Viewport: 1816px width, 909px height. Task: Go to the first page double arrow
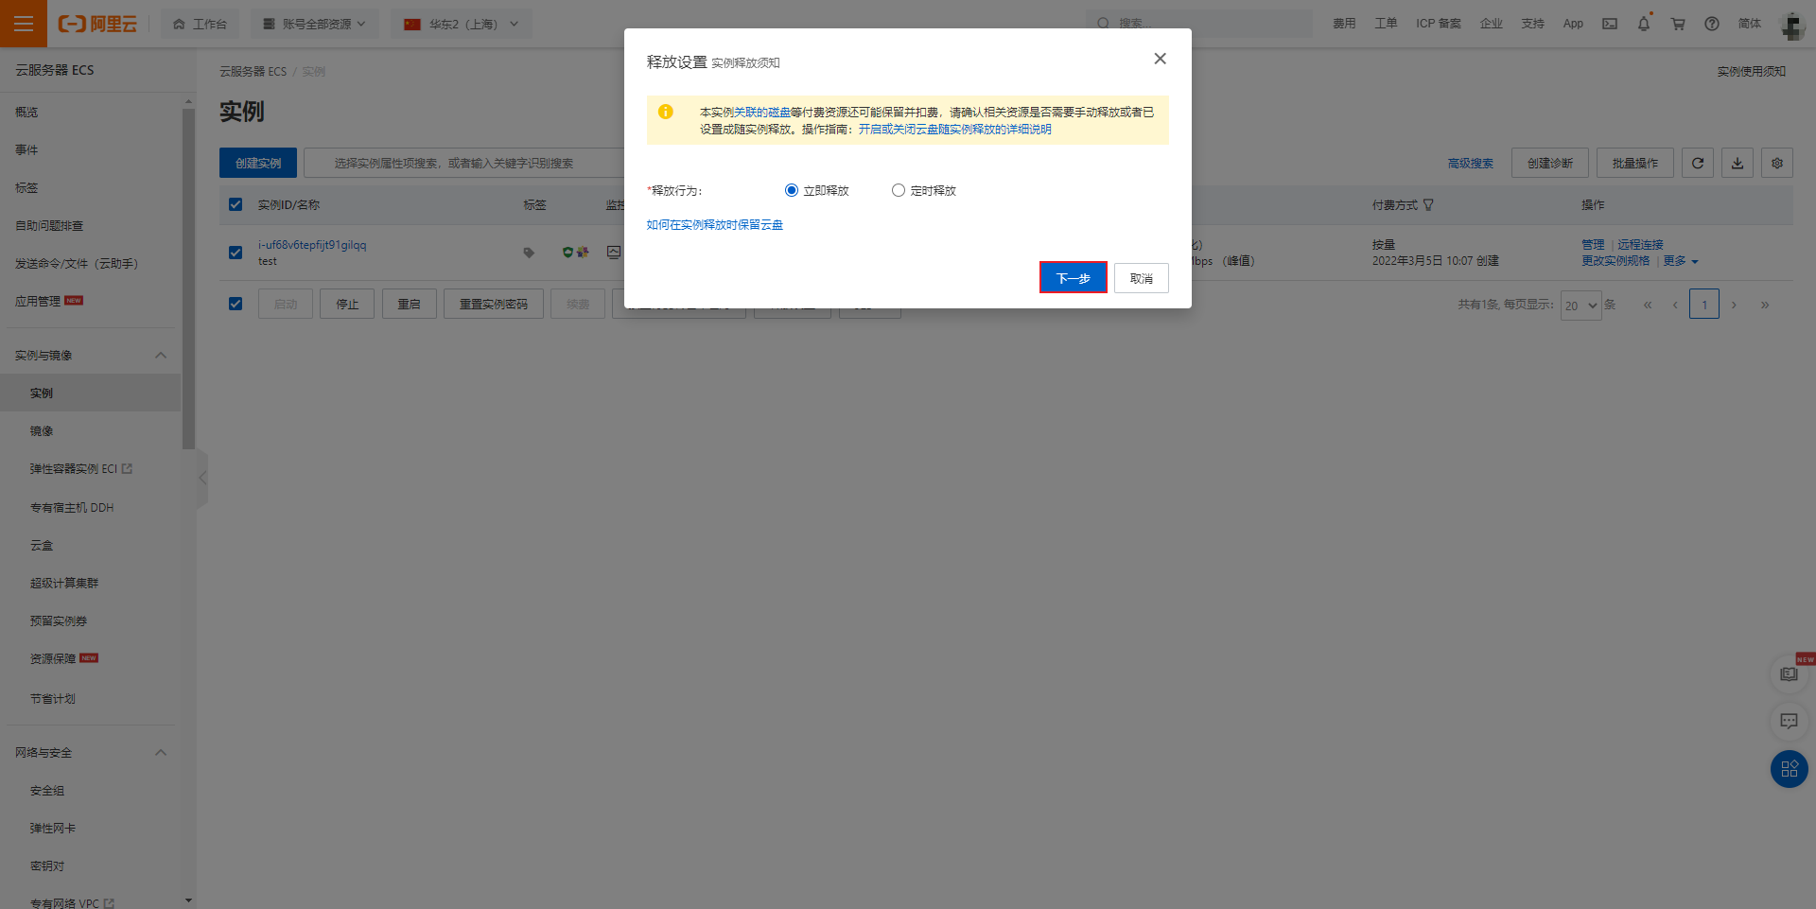coord(1648,305)
